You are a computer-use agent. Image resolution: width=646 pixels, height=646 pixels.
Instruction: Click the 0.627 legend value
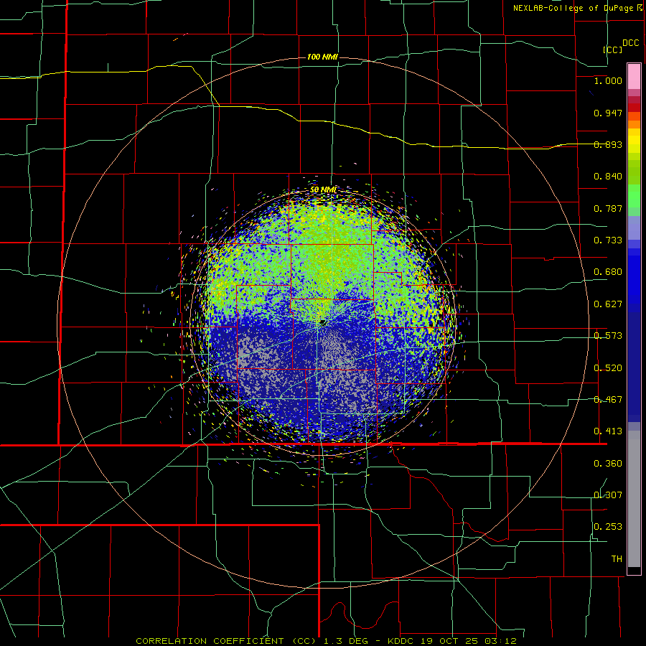click(x=608, y=304)
